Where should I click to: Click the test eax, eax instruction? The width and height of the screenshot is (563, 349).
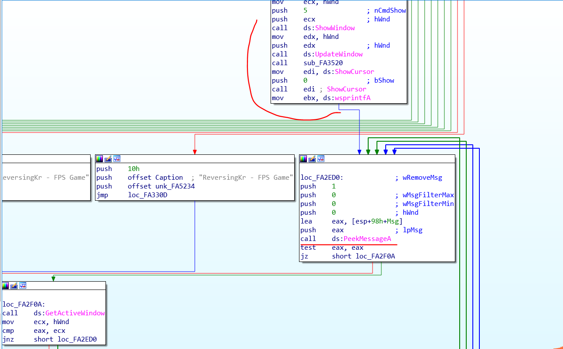(332, 248)
